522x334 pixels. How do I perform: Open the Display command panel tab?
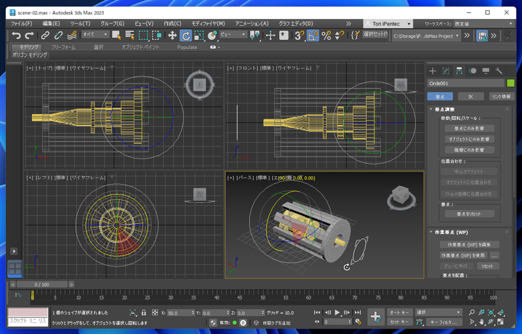485,71
